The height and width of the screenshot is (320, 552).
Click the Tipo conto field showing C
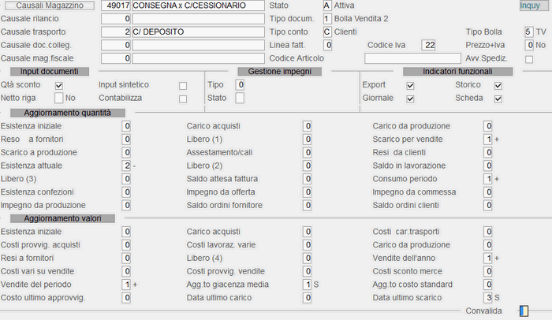click(327, 32)
